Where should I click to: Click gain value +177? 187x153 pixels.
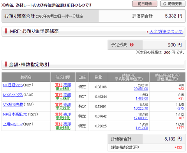[180, 128]
